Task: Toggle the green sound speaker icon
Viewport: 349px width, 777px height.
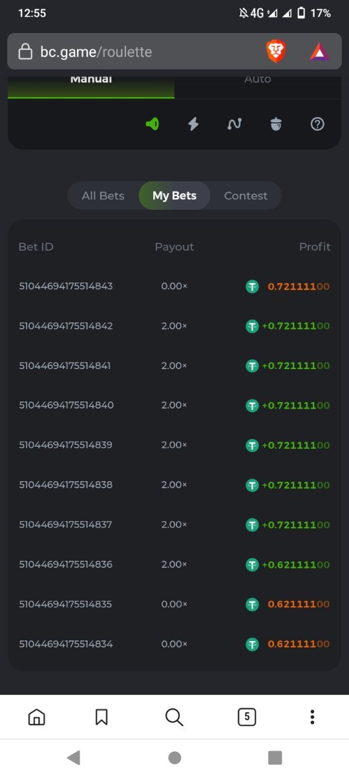Action: pos(152,124)
